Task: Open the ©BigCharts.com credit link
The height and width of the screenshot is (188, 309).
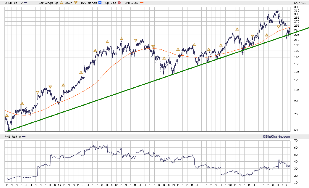Action: point(276,136)
